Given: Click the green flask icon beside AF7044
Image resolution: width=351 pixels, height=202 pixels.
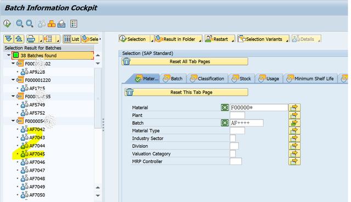Looking at the screenshot, I should tap(24, 146).
